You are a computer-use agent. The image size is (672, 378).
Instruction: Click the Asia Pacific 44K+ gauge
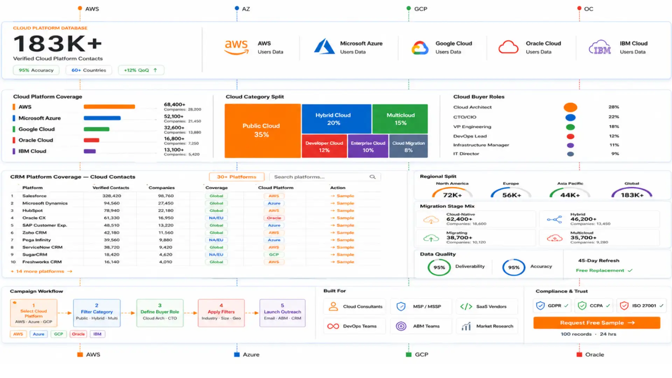(570, 192)
